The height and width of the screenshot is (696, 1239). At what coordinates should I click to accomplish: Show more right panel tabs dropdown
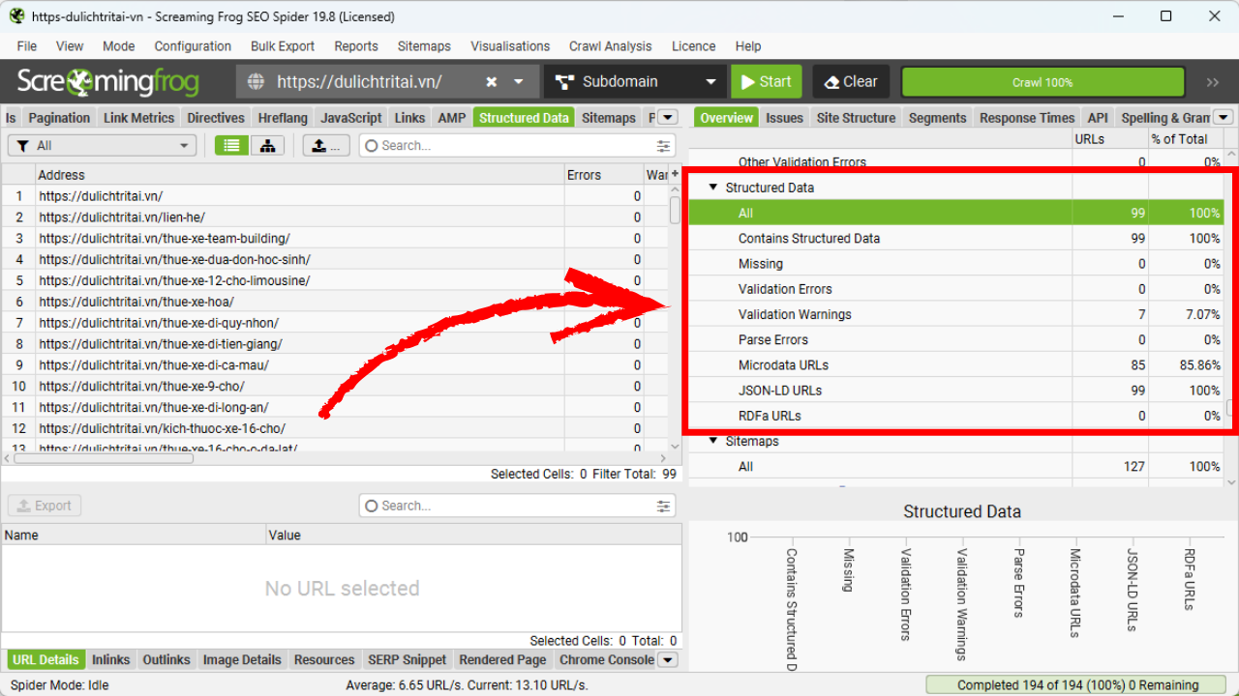[x=1224, y=118]
